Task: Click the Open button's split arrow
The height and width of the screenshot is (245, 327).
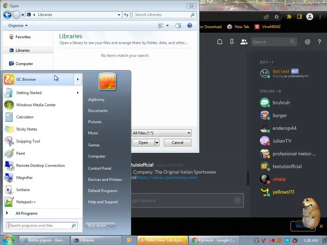Action: [x=157, y=143]
